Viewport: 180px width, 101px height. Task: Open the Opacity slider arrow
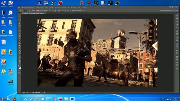[53, 11]
